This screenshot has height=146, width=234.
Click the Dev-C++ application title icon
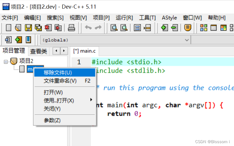6,7
